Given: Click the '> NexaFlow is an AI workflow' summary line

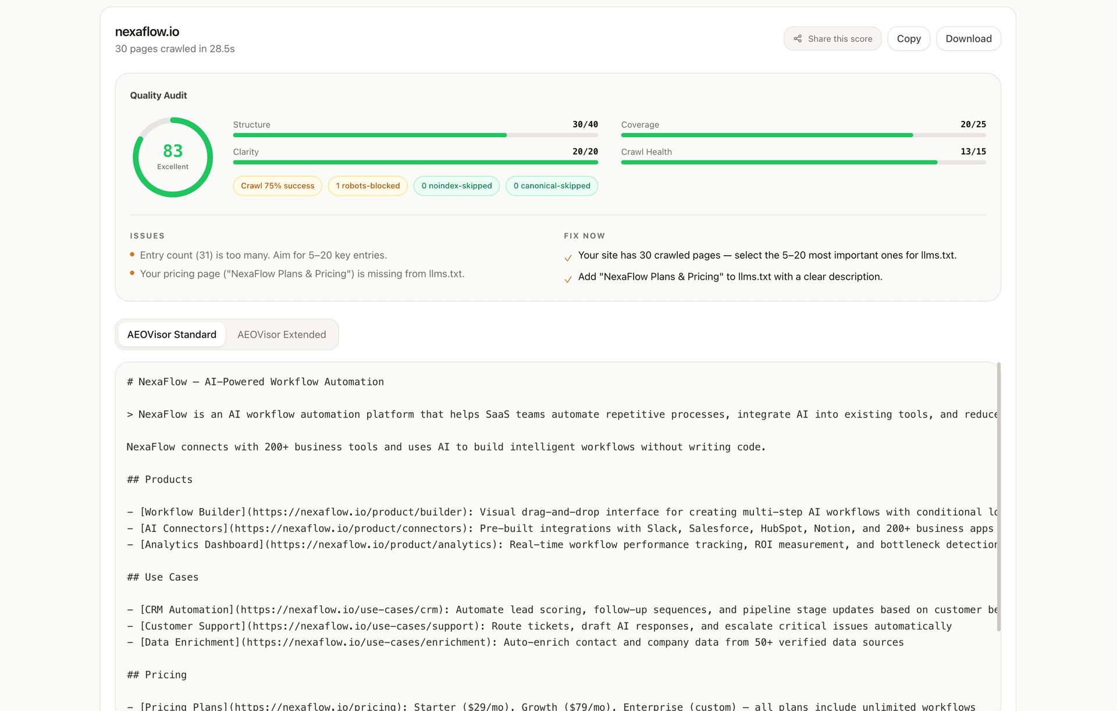Looking at the screenshot, I should click(562, 415).
